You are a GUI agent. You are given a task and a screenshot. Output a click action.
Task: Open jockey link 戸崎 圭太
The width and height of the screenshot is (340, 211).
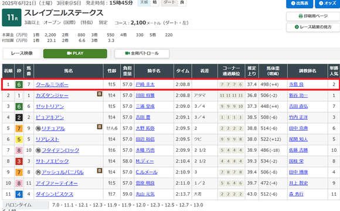[145, 84]
